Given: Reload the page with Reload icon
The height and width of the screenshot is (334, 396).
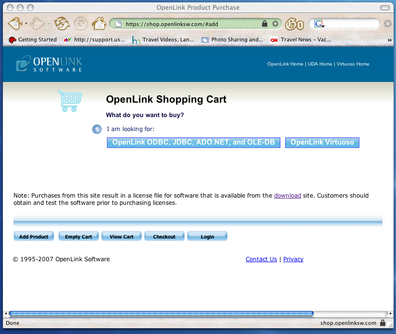Looking at the screenshot, I should (62, 24).
